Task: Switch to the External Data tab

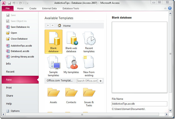Action: [50, 8]
